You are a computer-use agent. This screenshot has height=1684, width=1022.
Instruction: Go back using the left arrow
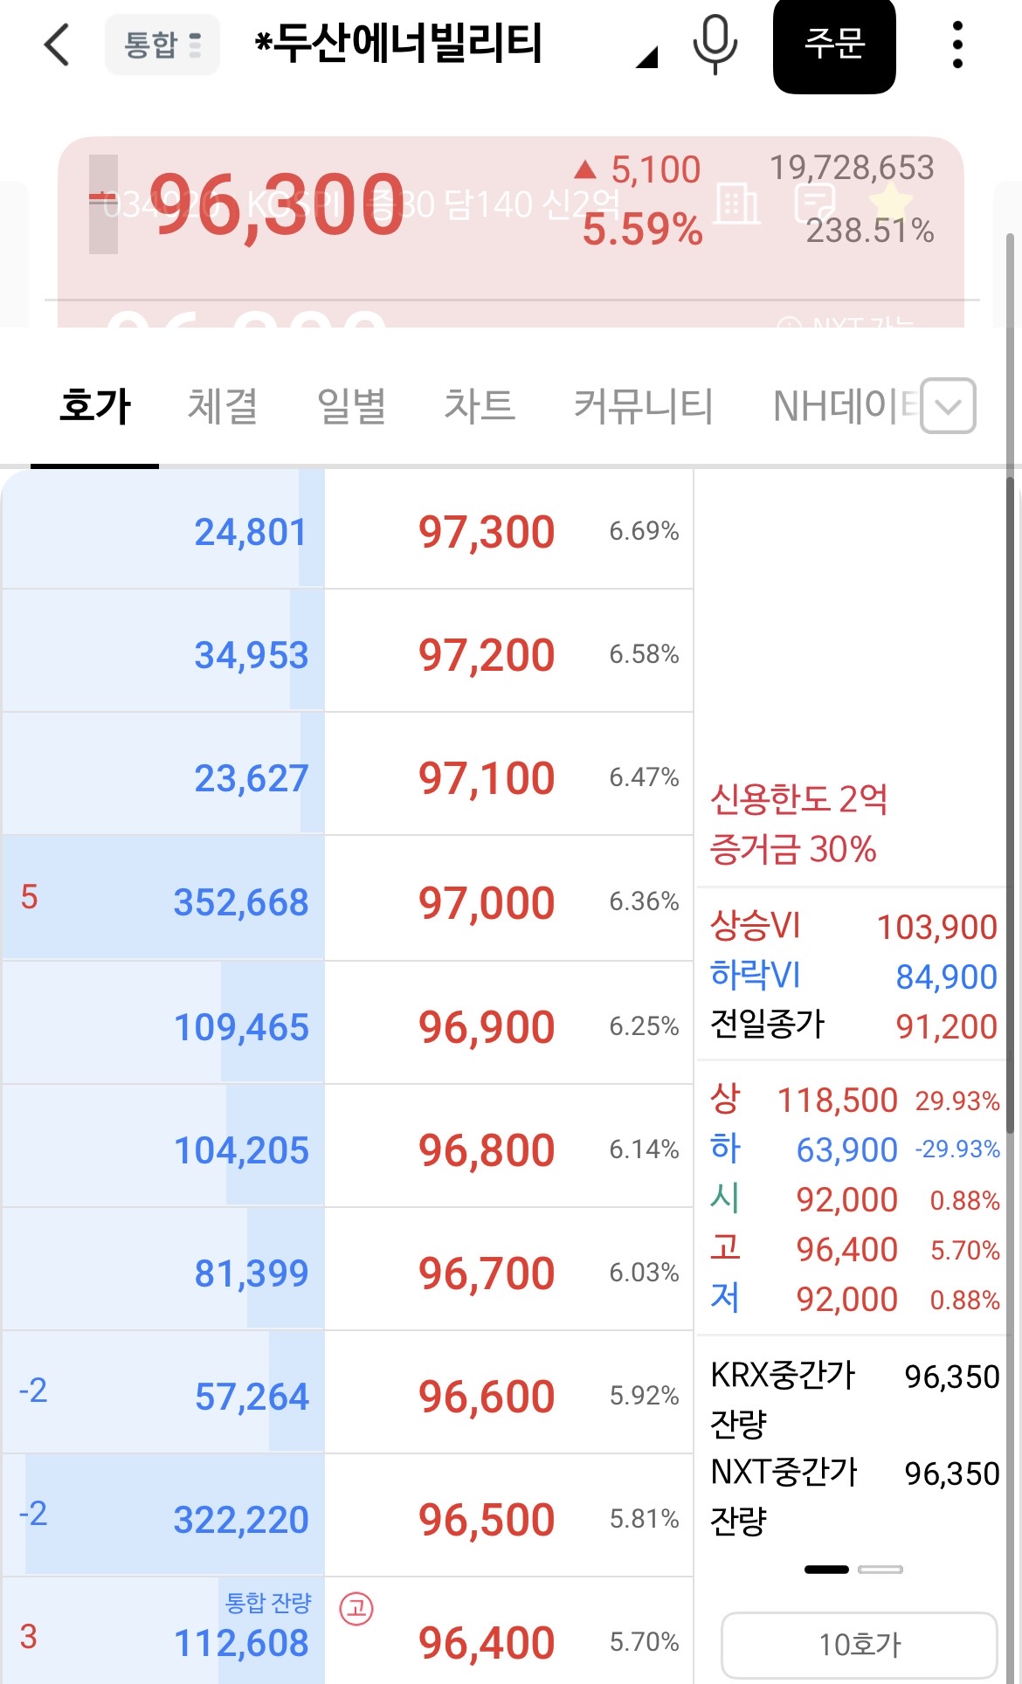(57, 45)
